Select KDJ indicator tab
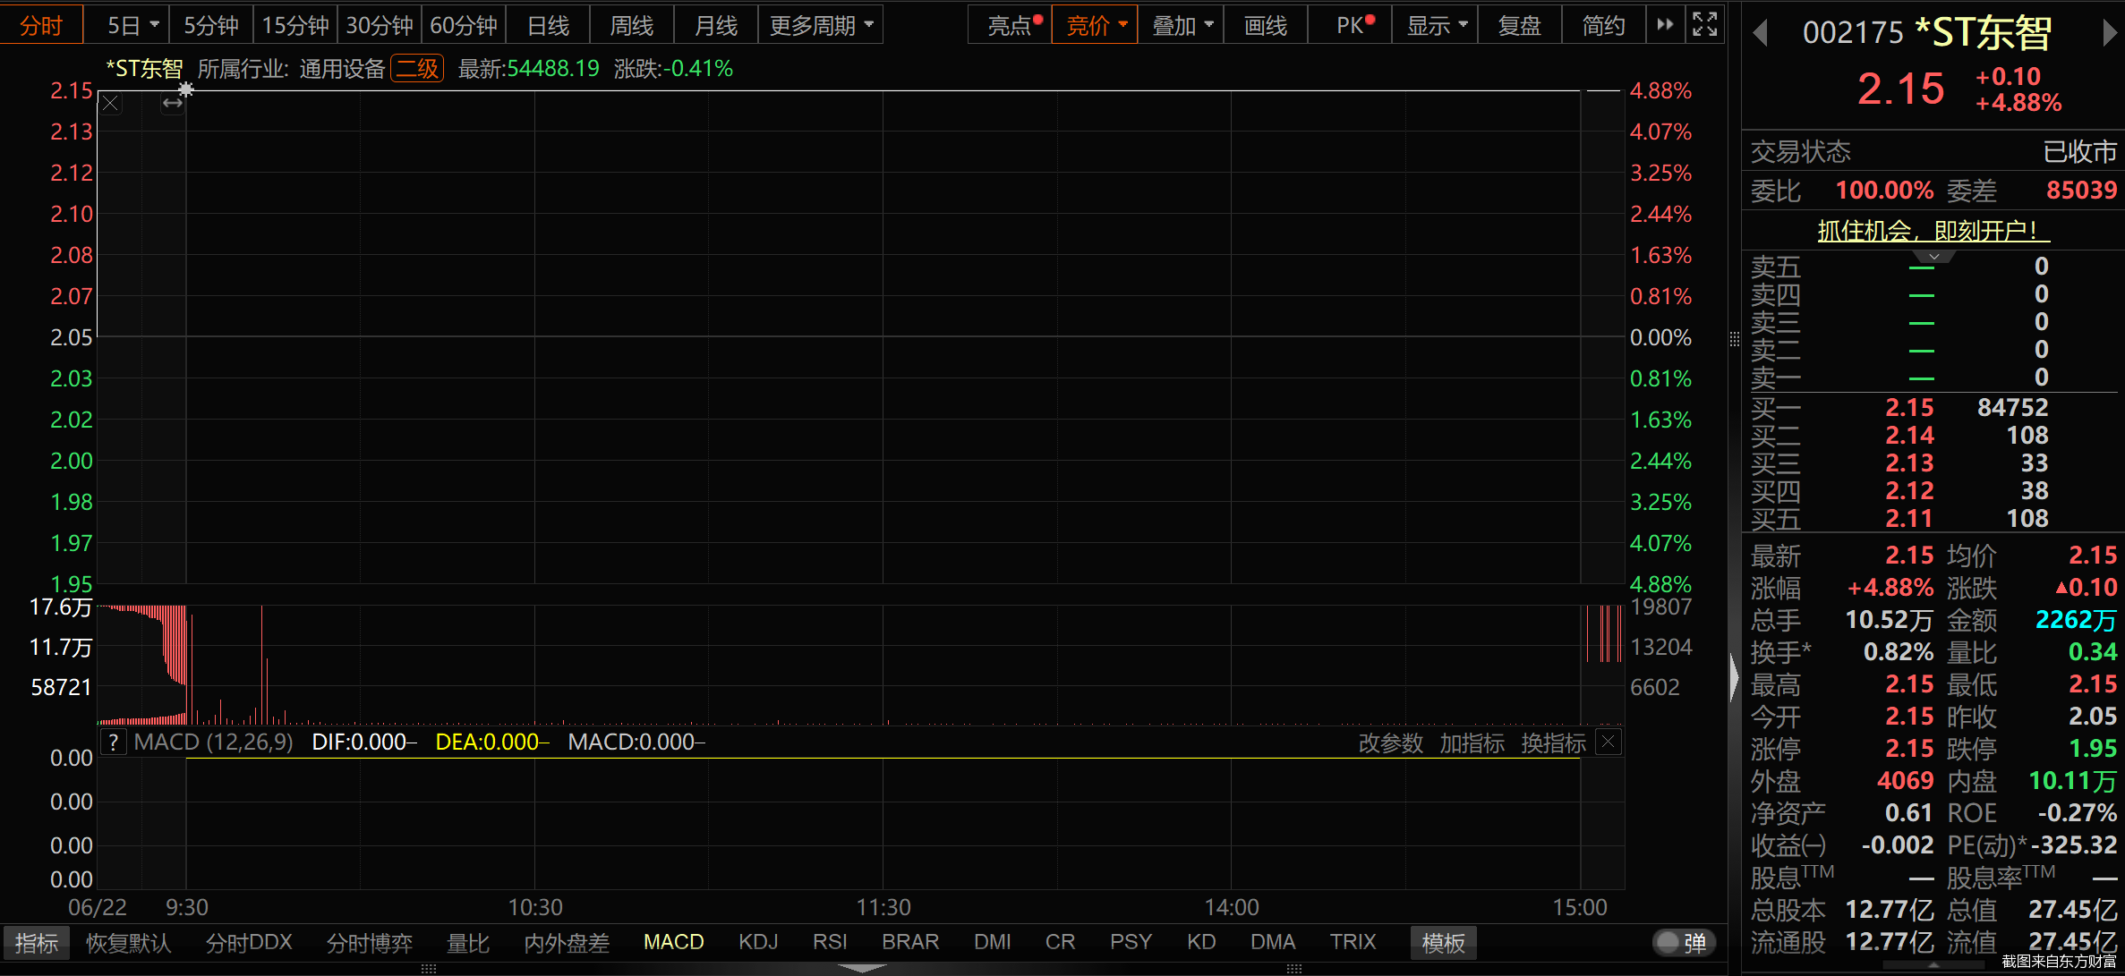Screen dimensions: 2125x976 pyautogui.click(x=758, y=942)
